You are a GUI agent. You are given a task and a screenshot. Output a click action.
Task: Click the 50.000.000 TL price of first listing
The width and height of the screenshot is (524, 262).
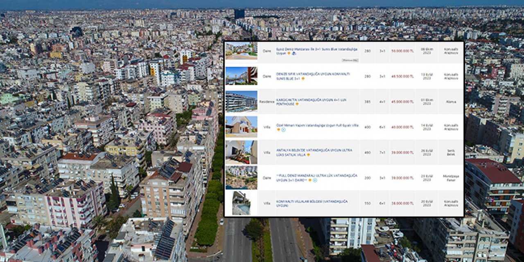coord(402,51)
